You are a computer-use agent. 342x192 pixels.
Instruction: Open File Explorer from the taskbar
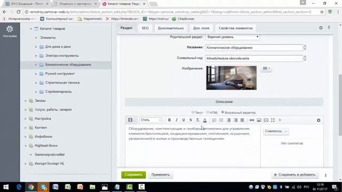pyautogui.click(x=92, y=187)
